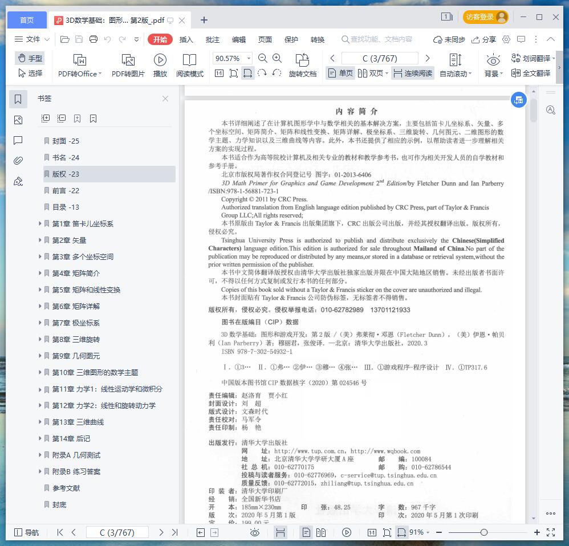Select the Hand tool (手型)
Screen dimensions: 569x546
[30, 58]
